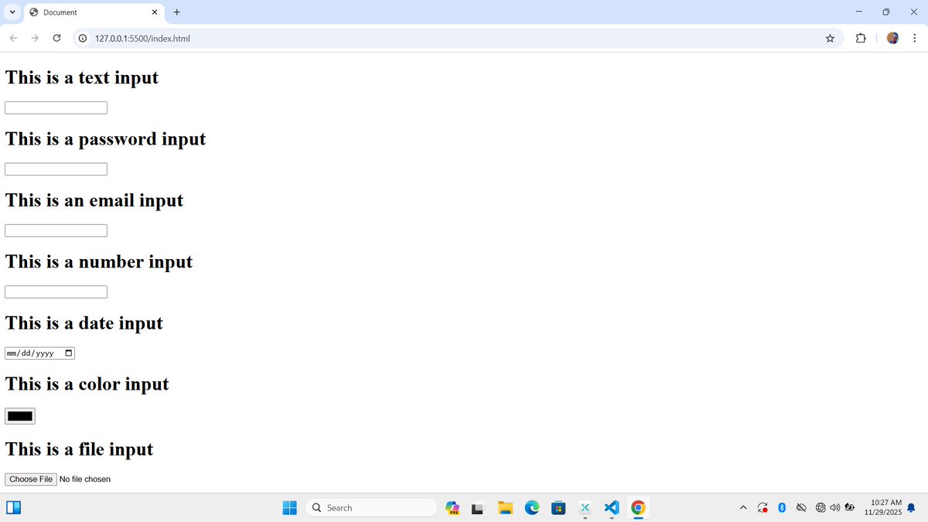Click the taskbar Search box
This screenshot has width=928, height=522.
tap(371, 508)
